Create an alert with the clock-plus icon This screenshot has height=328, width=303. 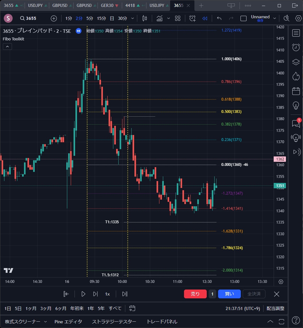coord(193,18)
